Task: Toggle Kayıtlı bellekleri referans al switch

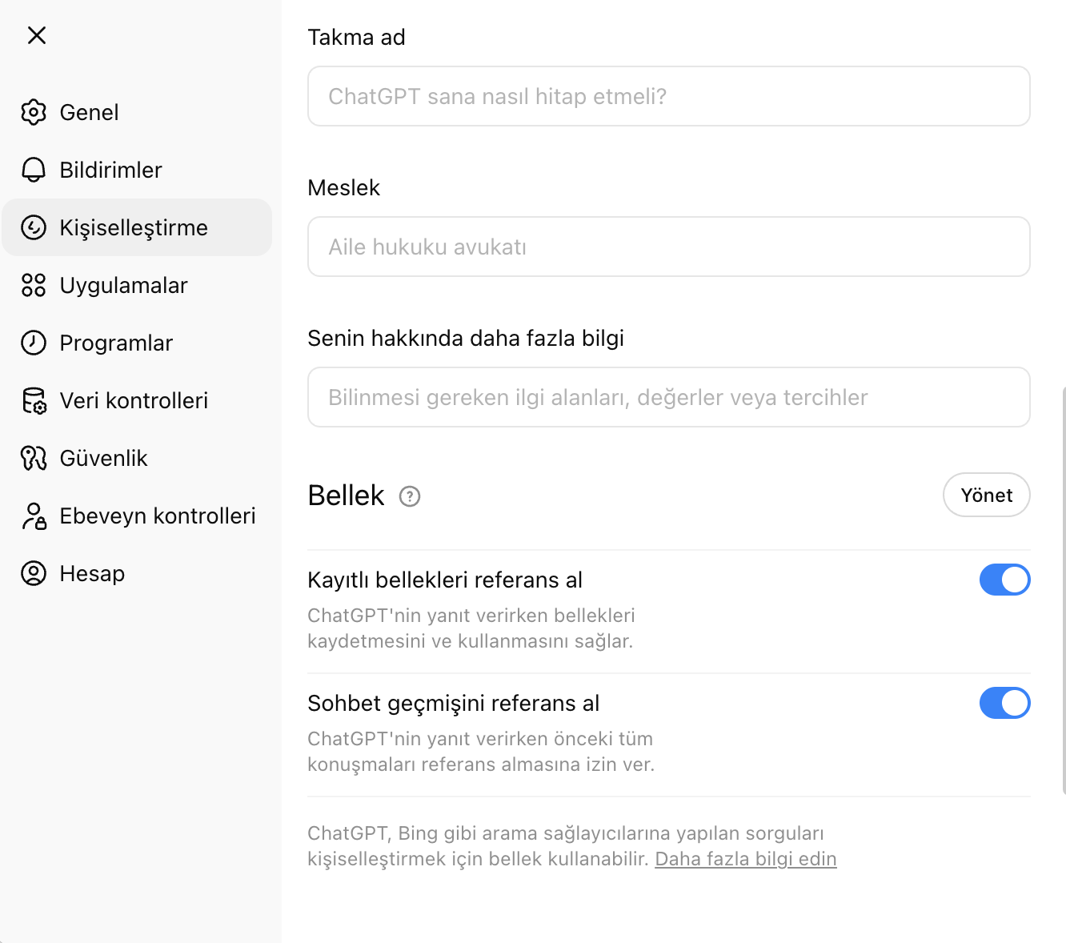Action: (x=1004, y=580)
